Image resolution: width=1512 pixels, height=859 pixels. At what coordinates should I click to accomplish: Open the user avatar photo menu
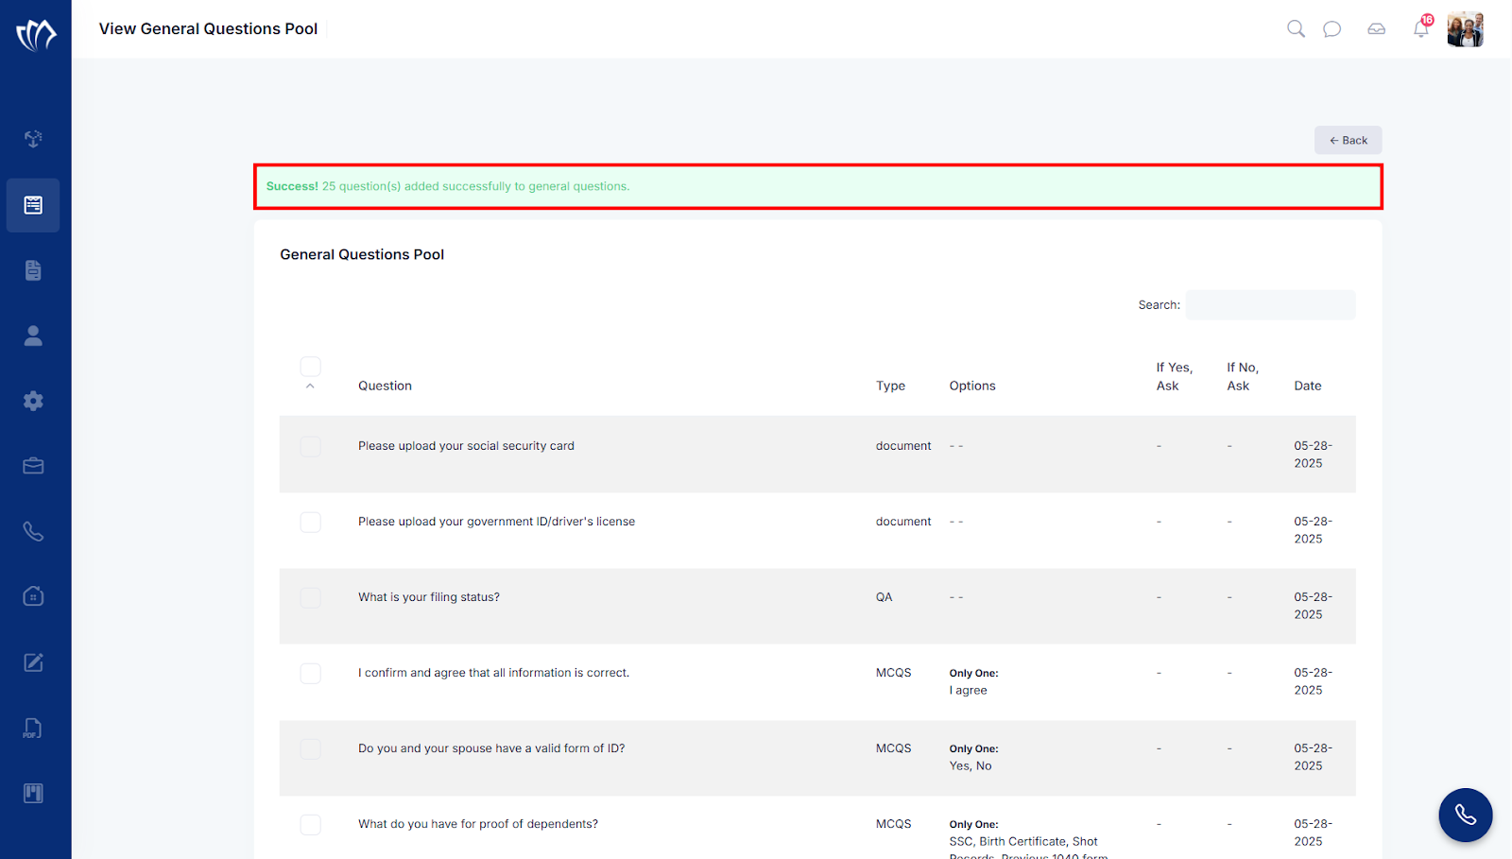[x=1465, y=29]
